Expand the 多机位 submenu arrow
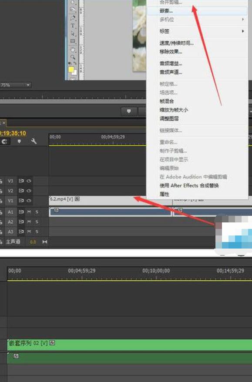The width and height of the screenshot is (252, 382). (x=243, y=19)
